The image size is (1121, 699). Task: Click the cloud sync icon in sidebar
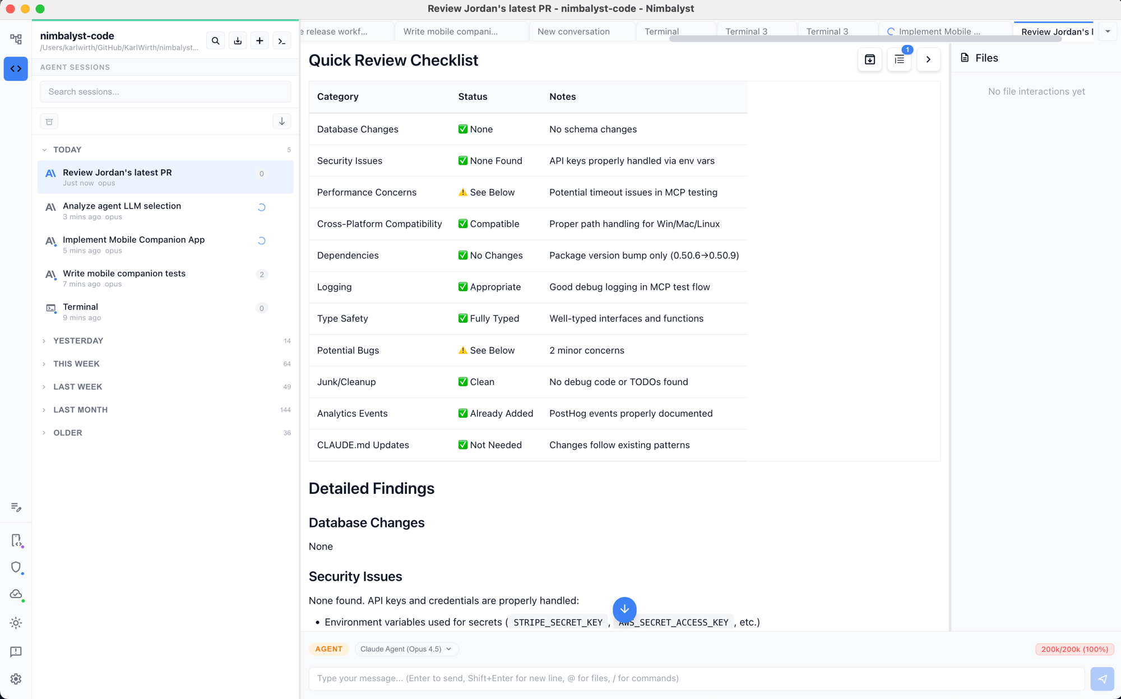pos(16,594)
